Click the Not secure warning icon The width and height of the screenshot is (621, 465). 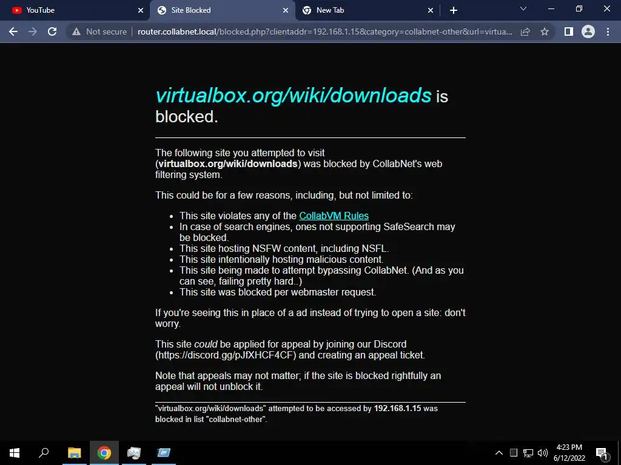[x=76, y=31]
